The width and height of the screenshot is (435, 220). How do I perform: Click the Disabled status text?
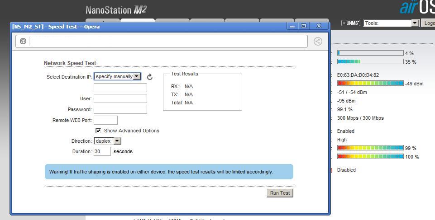click(x=346, y=170)
